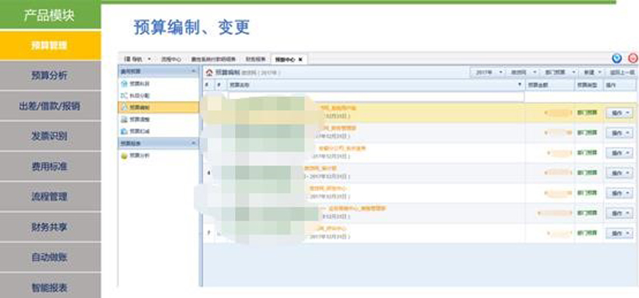639x298 pixels.
Task: Open 操作 dropdown in row number 4
Action: (x=619, y=173)
